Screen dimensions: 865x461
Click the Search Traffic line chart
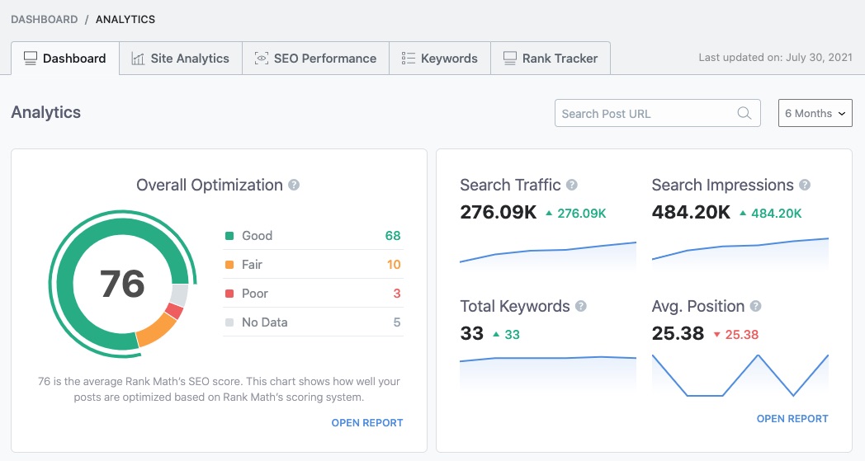[547, 253]
